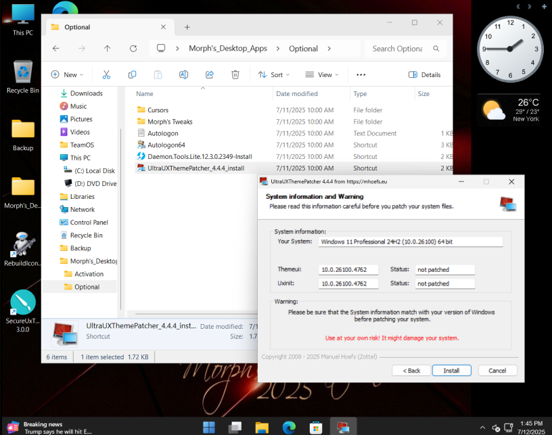Launch Microsoft Edge from the taskbar
This screenshot has width=552, height=435.
289,428
